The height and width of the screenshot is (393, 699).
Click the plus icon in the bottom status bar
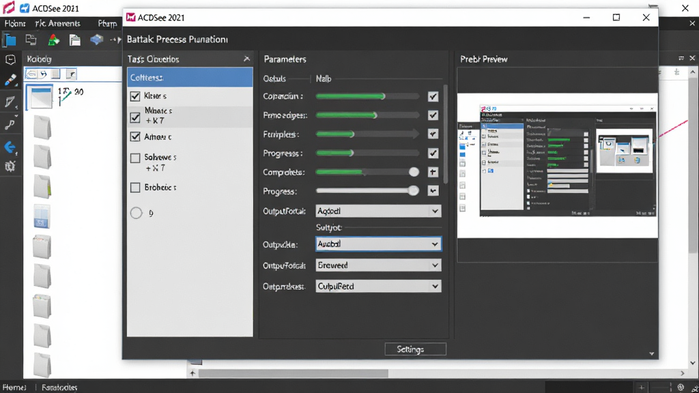[x=642, y=388]
